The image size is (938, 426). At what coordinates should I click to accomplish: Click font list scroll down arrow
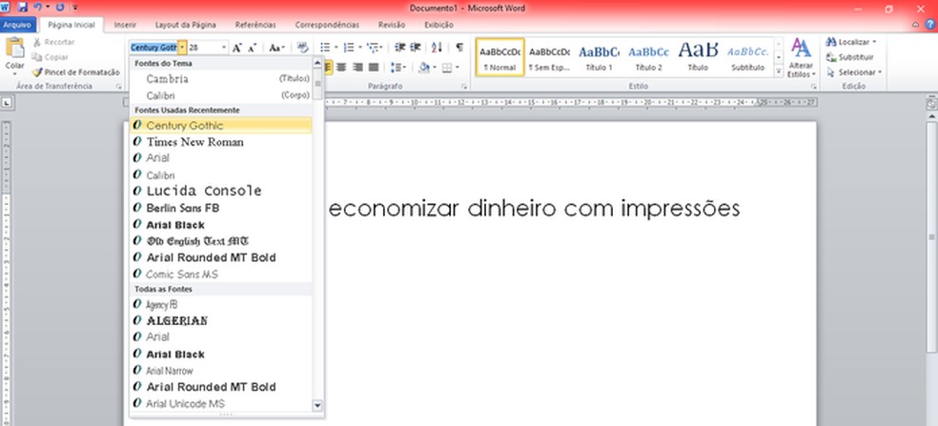coord(317,405)
